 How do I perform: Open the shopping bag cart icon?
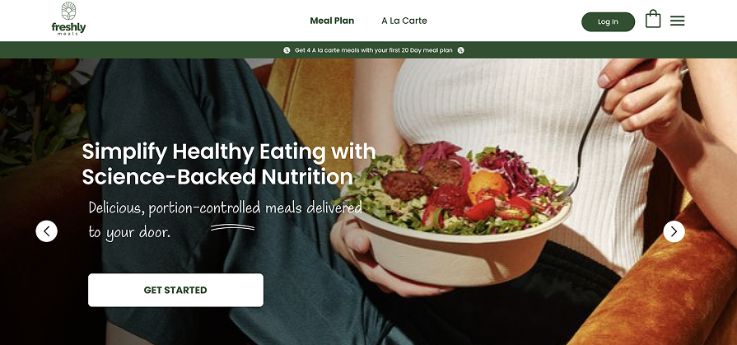coord(653,19)
